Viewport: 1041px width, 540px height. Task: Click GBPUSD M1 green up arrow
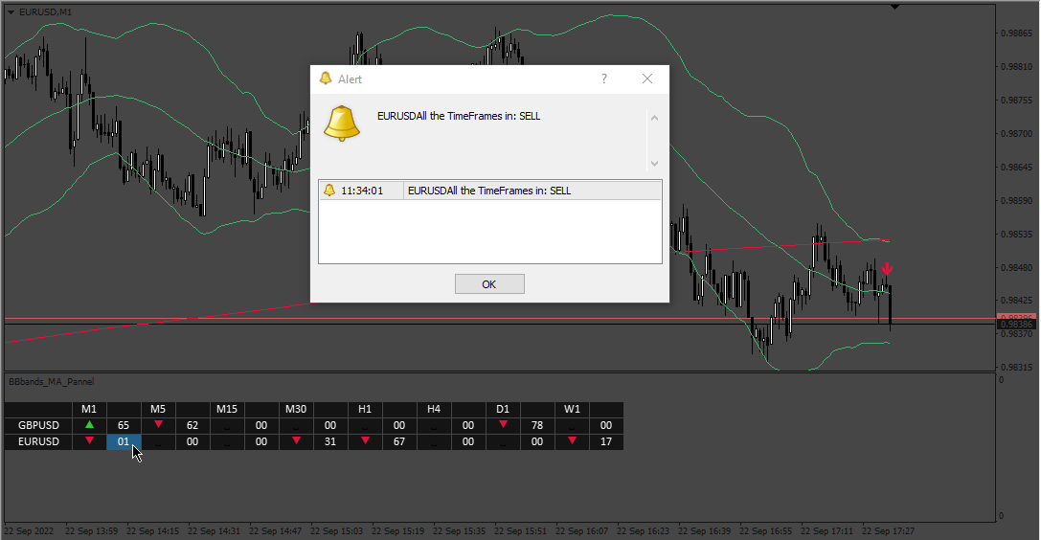(90, 424)
